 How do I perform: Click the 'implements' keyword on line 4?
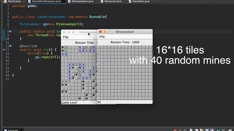point(78,17)
